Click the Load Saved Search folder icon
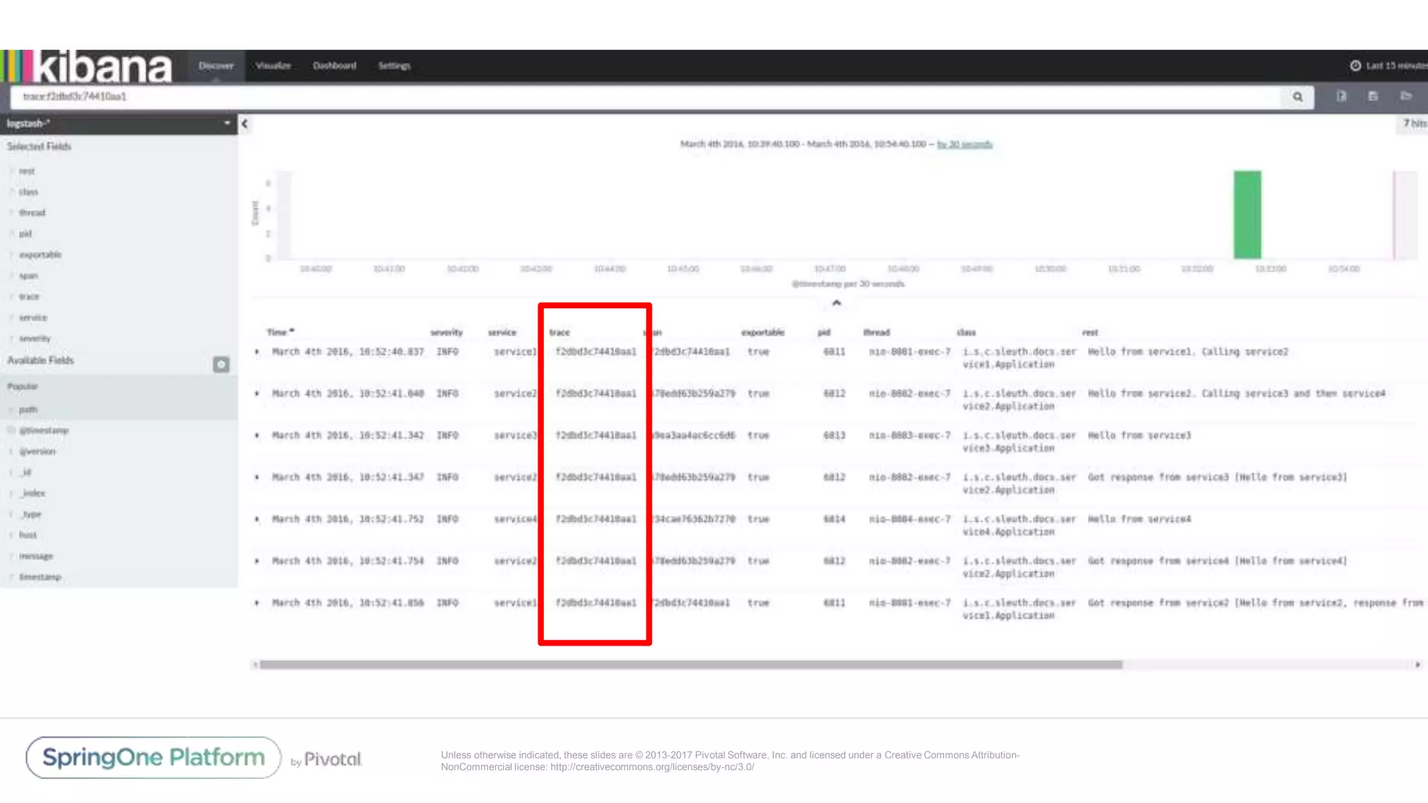 [x=1406, y=96]
